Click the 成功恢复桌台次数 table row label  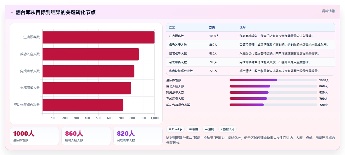coord(181,71)
